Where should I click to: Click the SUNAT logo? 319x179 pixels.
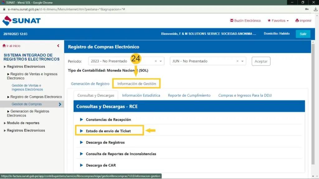click(x=21, y=21)
